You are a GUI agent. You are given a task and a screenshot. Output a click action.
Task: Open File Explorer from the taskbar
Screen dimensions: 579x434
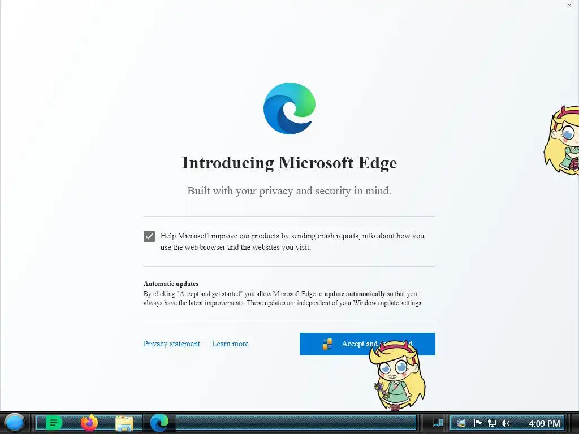coord(124,423)
